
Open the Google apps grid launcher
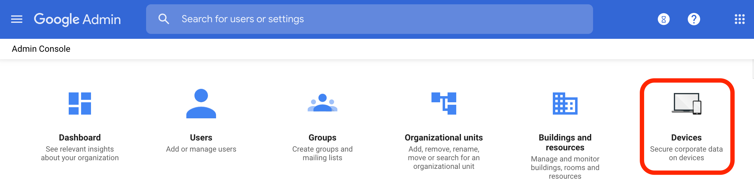[x=740, y=19]
